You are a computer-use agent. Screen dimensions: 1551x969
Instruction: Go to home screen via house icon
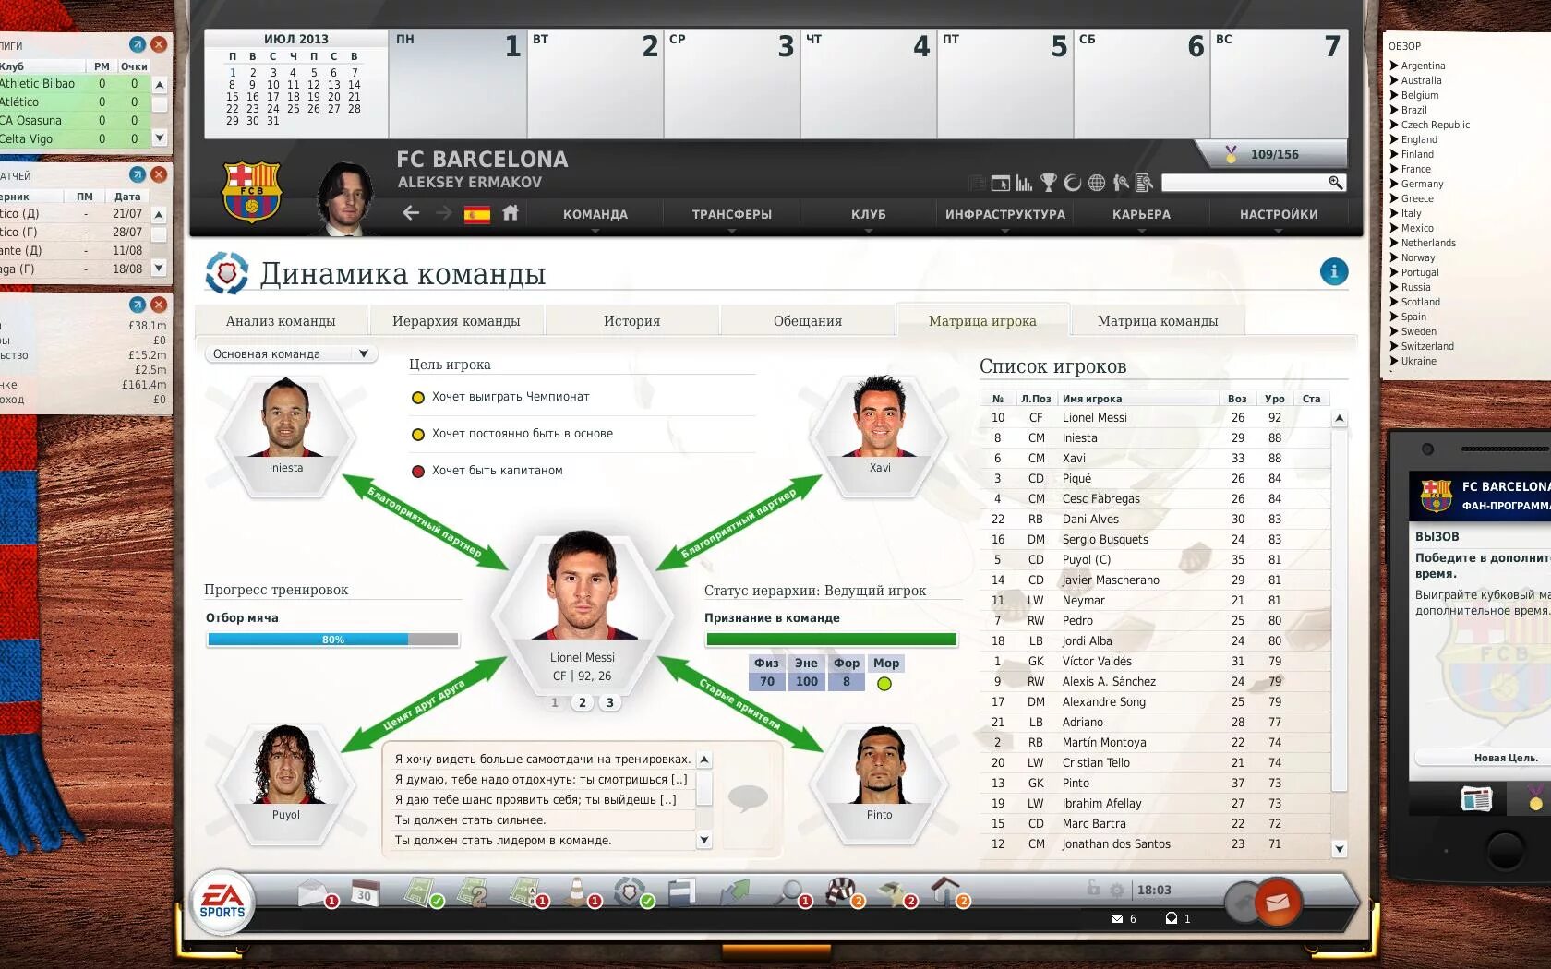511,213
